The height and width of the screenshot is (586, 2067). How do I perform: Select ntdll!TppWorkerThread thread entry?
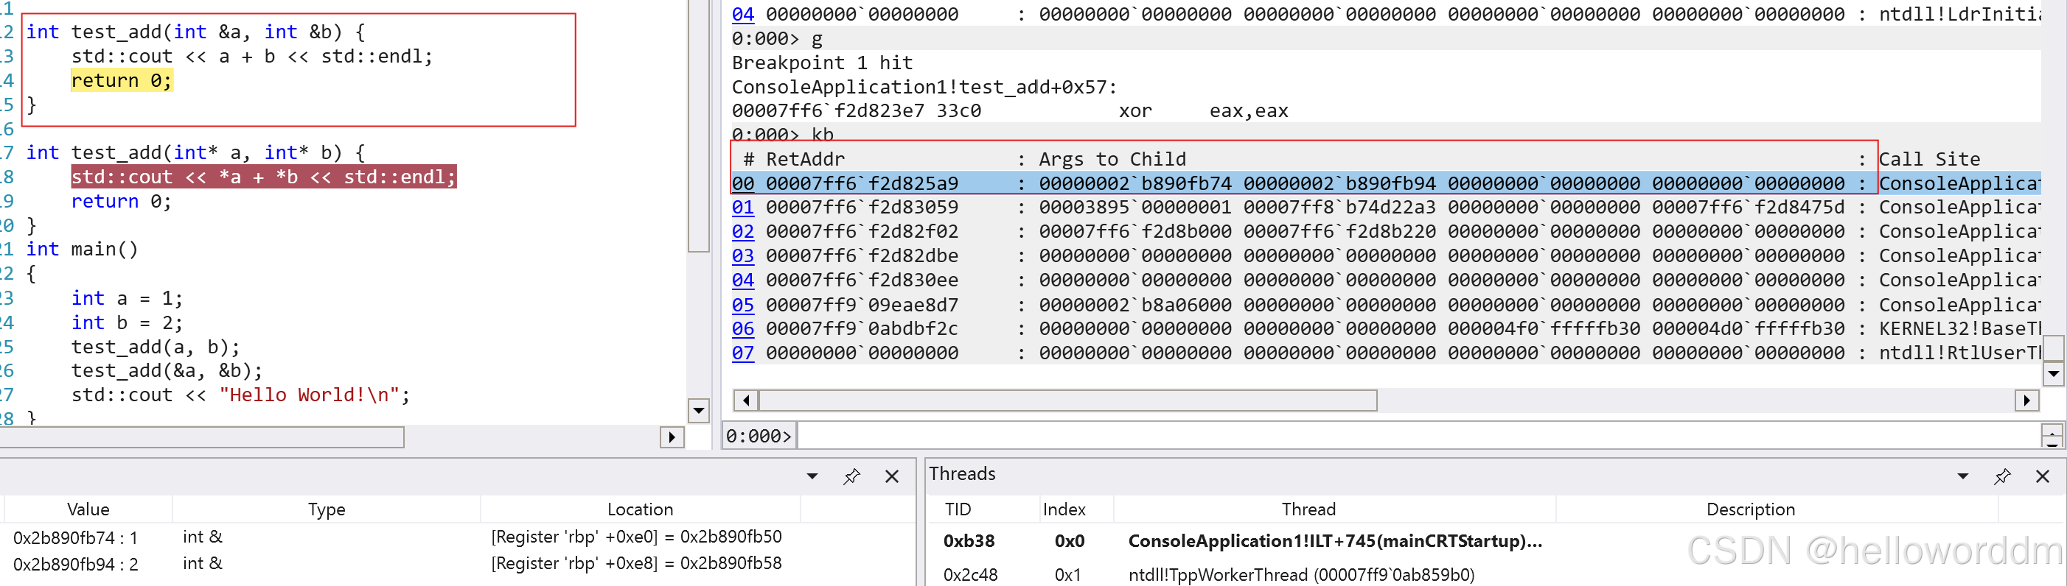(1300, 574)
